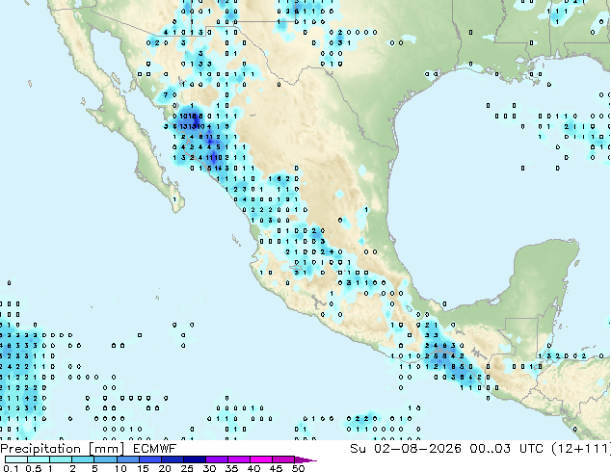Click the '[mm]' unit label
This screenshot has width=611, height=472.
[106, 449]
